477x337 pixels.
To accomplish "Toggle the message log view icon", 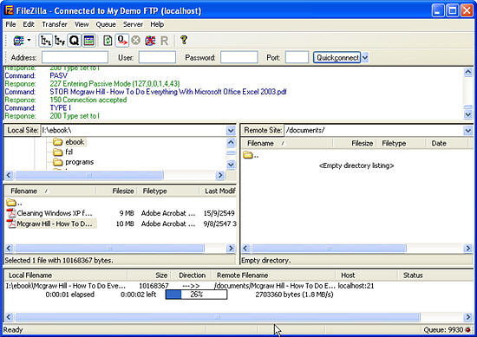I will (88, 41).
